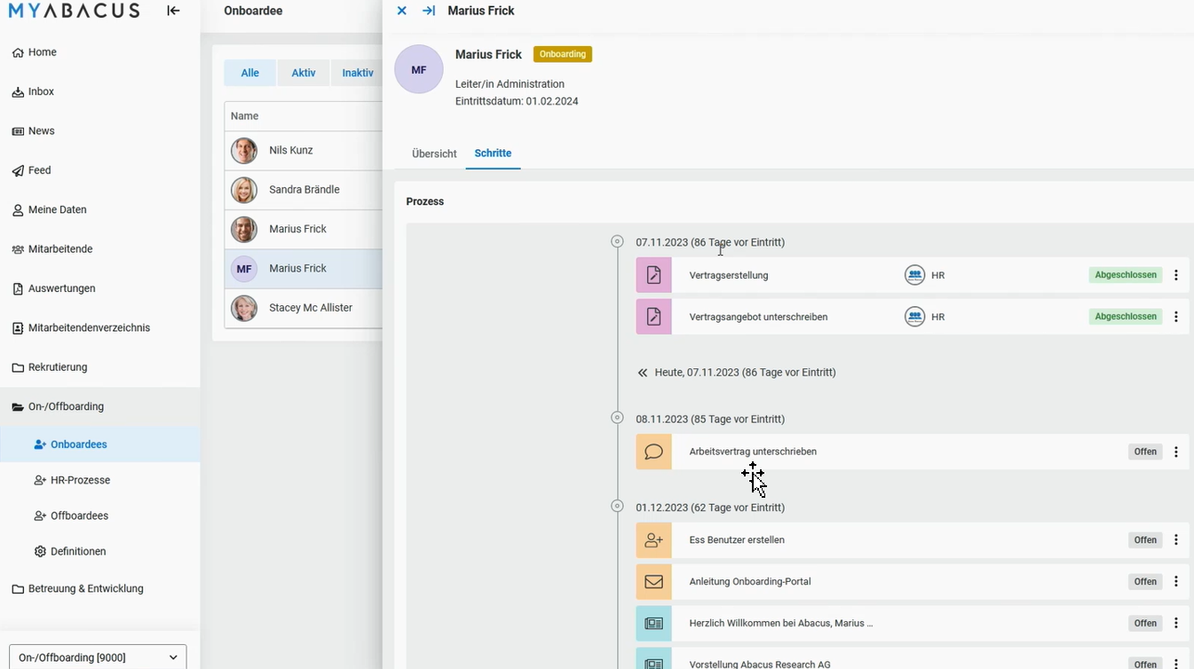The height and width of the screenshot is (669, 1194).
Task: Click the pop-out arrow beside Marius Frick title
Action: pos(429,11)
